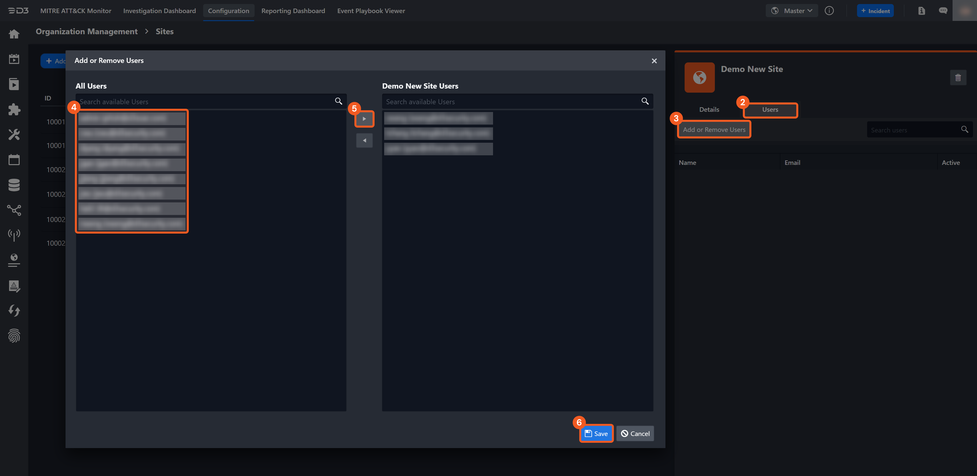Open the database stack sidebar icon
This screenshot has width=977, height=476.
14,185
